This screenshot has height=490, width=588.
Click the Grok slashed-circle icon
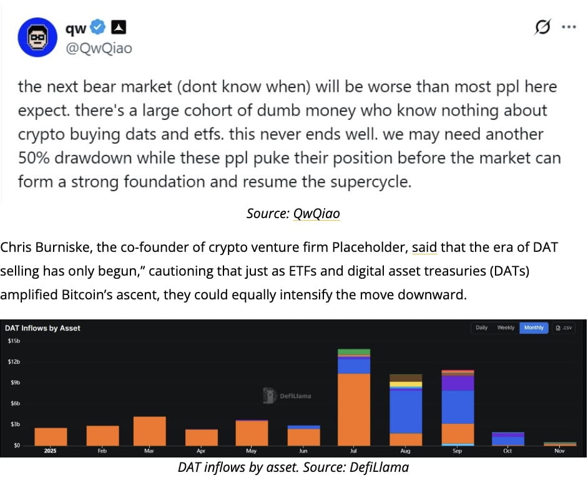point(542,27)
